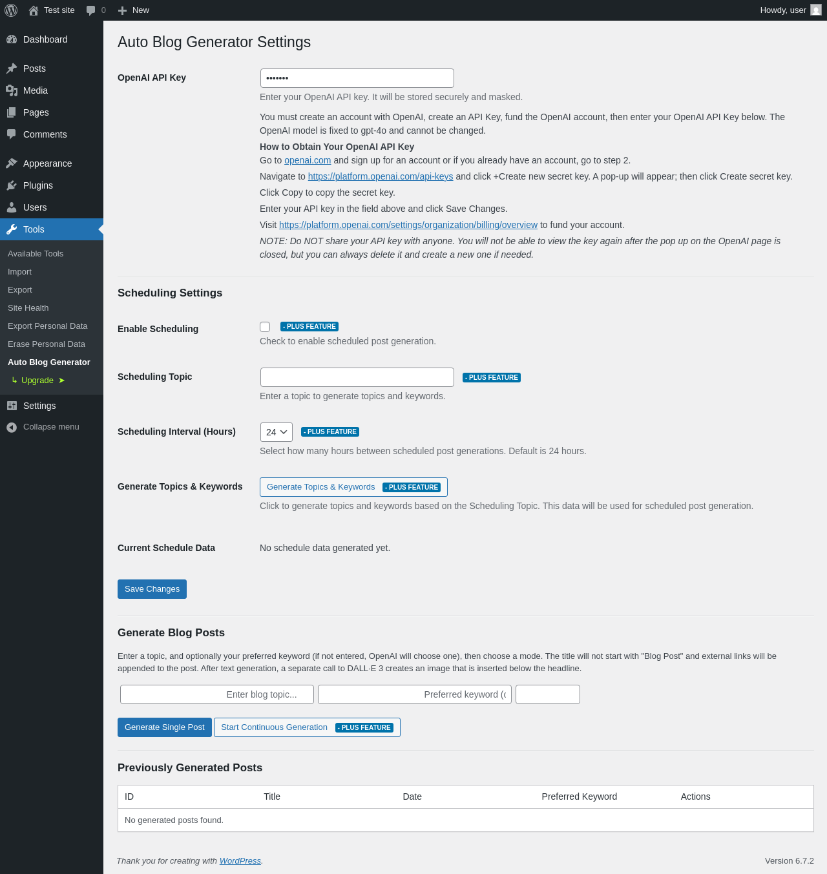Focus the Scheduling Topic input field
The image size is (827, 874).
(357, 377)
